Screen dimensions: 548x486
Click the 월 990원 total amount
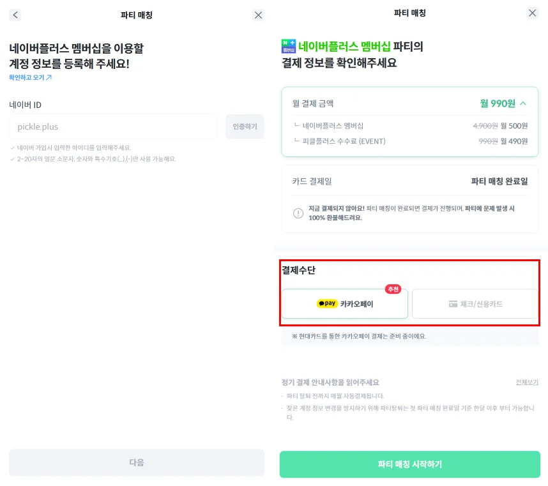pos(498,103)
